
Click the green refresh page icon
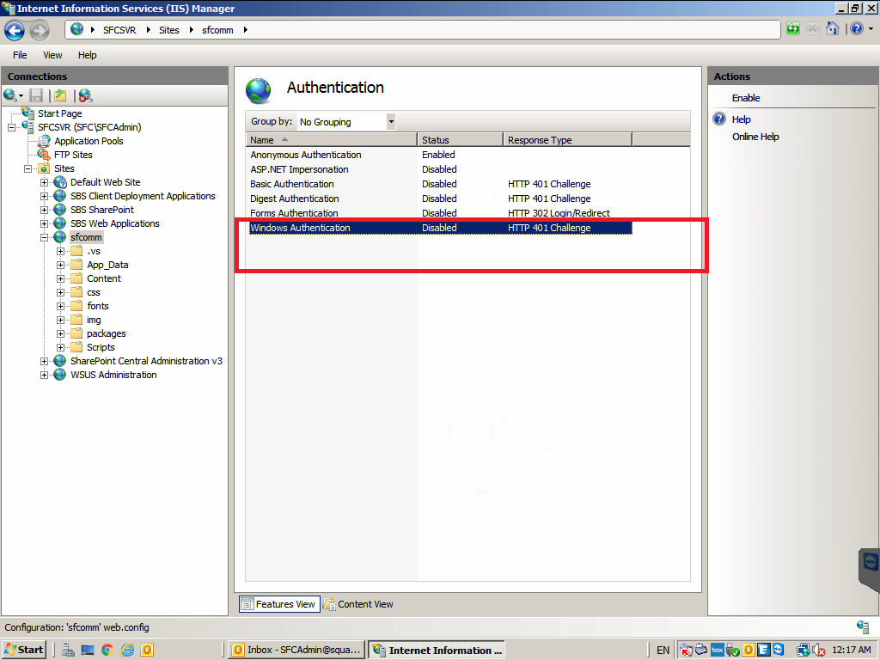(x=792, y=29)
